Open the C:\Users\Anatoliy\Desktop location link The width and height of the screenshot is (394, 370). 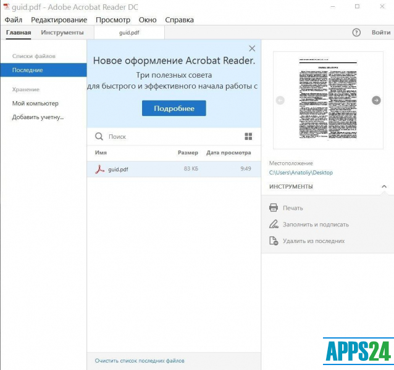(x=301, y=173)
